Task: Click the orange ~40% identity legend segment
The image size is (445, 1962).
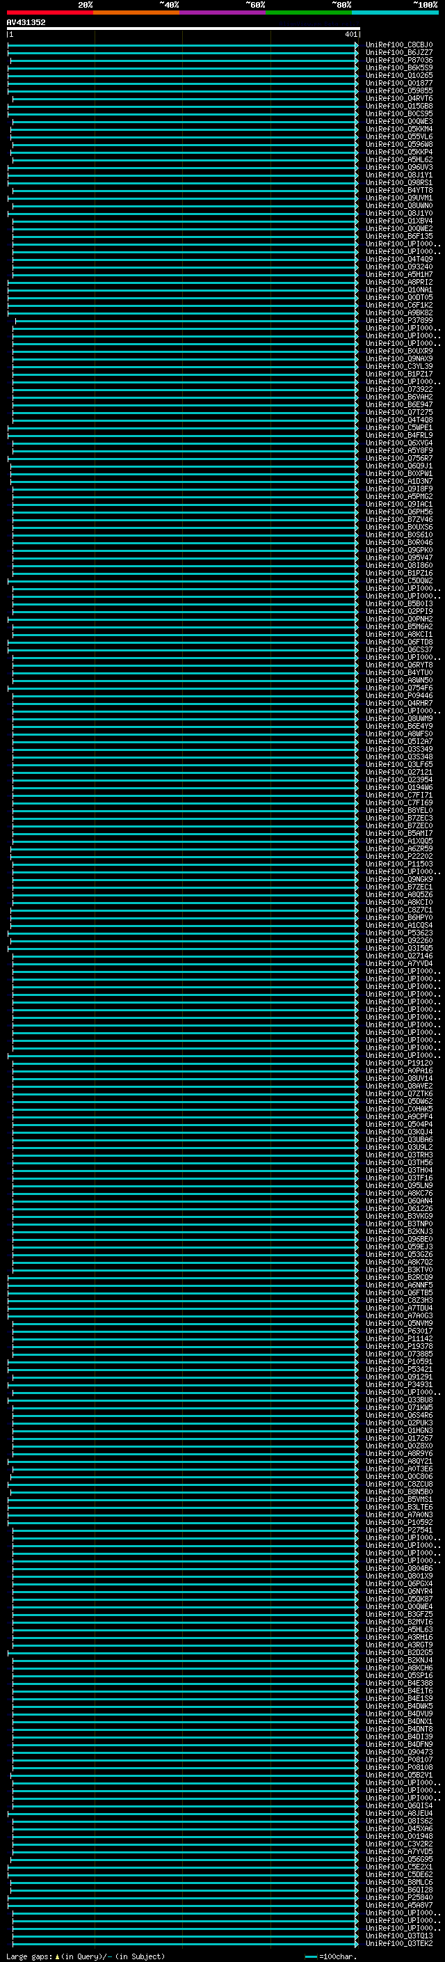Action: pos(136,13)
